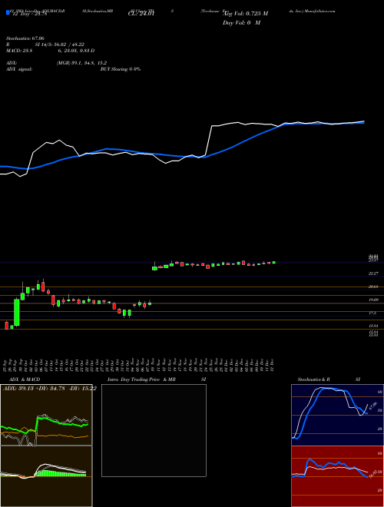Click the blue SMA legend square
Image resolution: width=384 pixels, height=507 pixels.
(8, 12)
